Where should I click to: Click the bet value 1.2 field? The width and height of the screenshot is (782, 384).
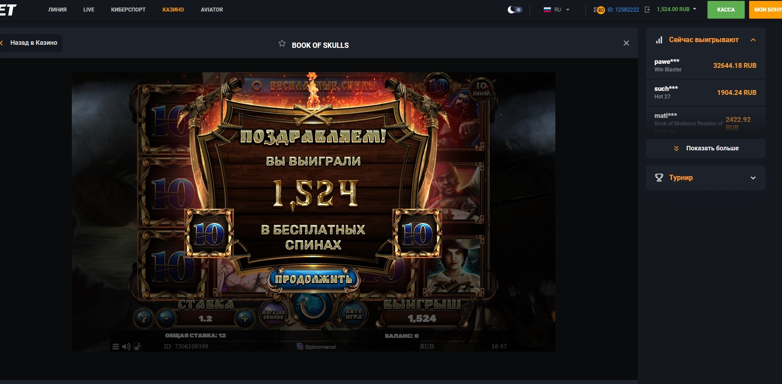205,319
